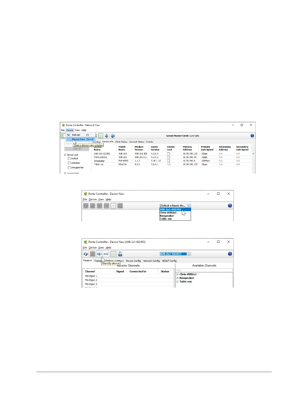
Task: Click in the Available Channels Filter field
Action: click(x=204, y=270)
